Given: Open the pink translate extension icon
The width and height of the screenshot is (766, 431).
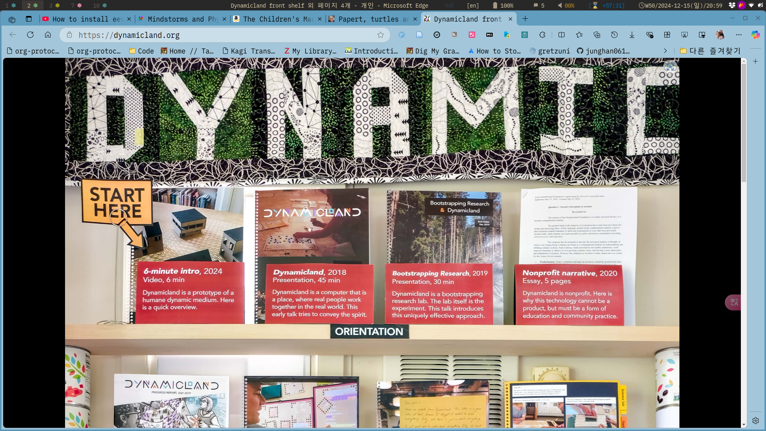Looking at the screenshot, I should tap(472, 35).
